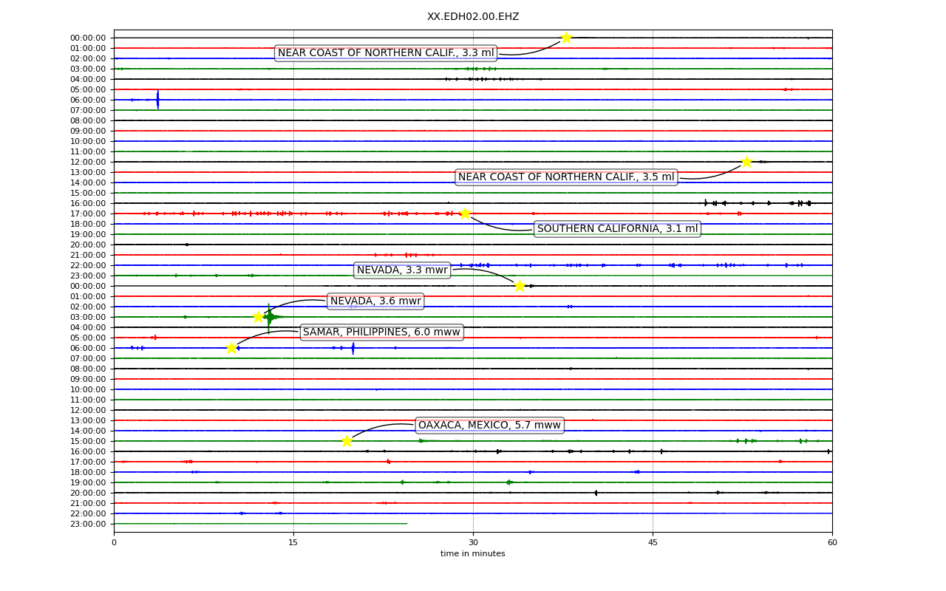The width and height of the screenshot is (946, 591).
Task: Click the OAXACA, MEXICO, 5.7 mww label
Action: 489,425
